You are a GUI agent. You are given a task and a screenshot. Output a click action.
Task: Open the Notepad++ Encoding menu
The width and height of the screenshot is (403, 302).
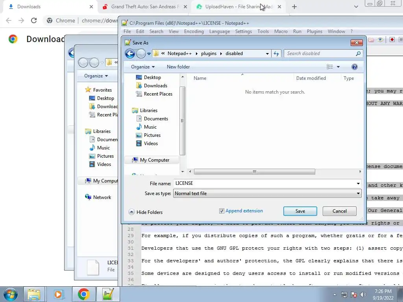pyautogui.click(x=194, y=31)
